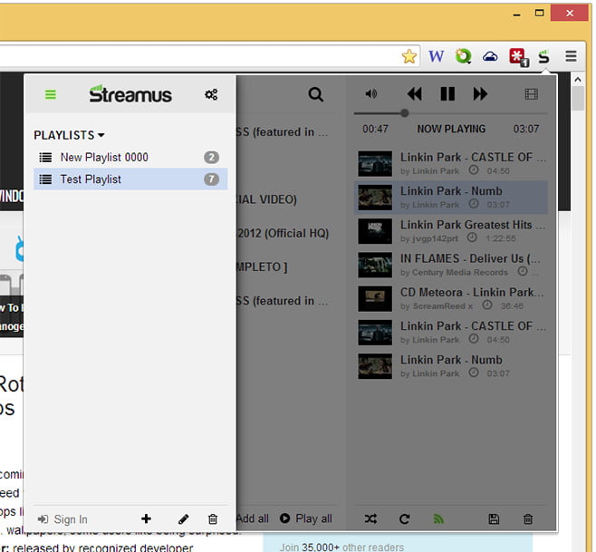Open the Chrome menu button
596x552 pixels.
pos(571,56)
